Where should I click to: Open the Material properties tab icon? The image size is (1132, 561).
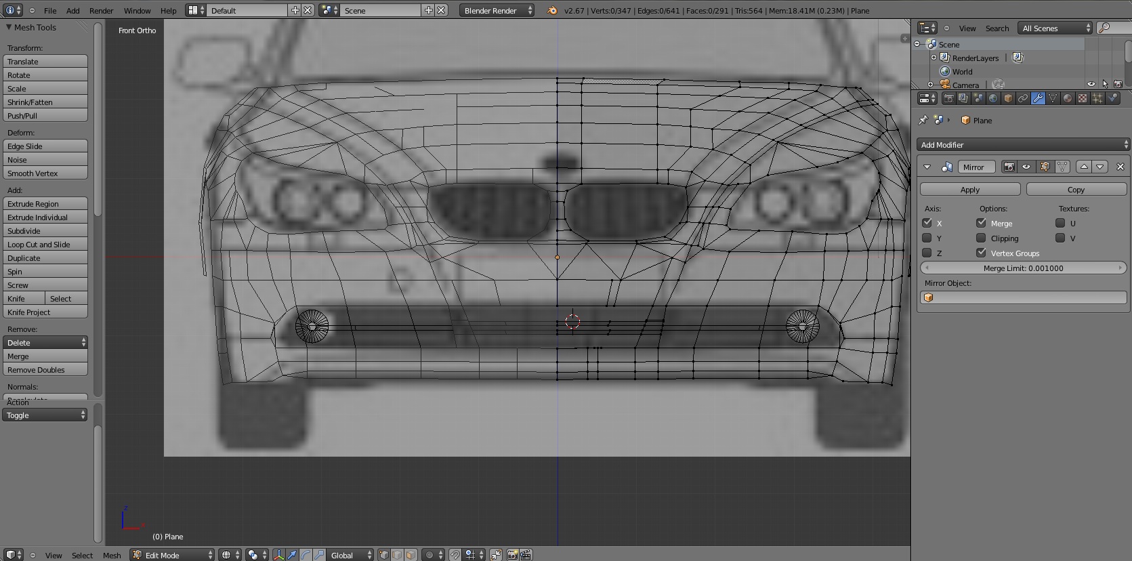(x=1068, y=99)
